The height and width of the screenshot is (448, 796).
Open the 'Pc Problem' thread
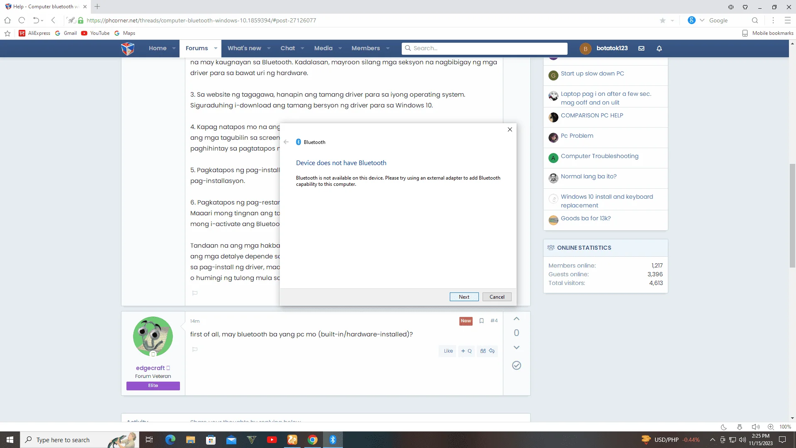click(x=577, y=136)
